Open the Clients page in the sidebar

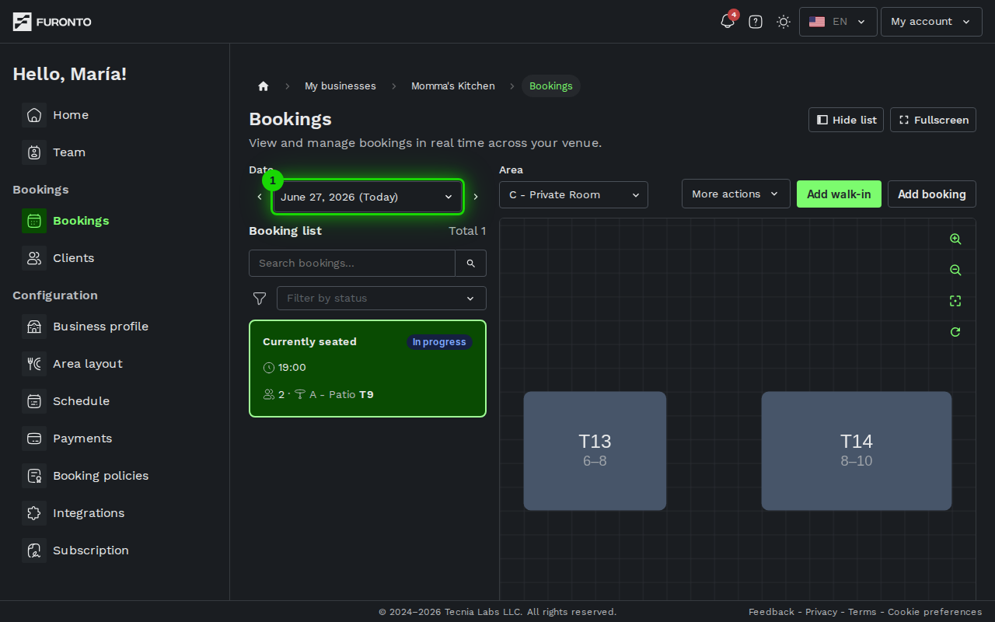pyautogui.click(x=73, y=258)
